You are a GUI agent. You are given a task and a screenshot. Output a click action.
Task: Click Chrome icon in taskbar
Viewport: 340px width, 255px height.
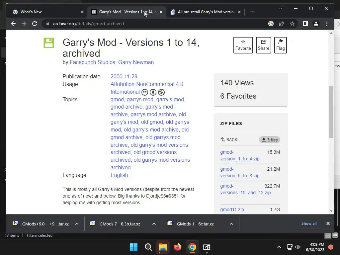click(x=192, y=247)
